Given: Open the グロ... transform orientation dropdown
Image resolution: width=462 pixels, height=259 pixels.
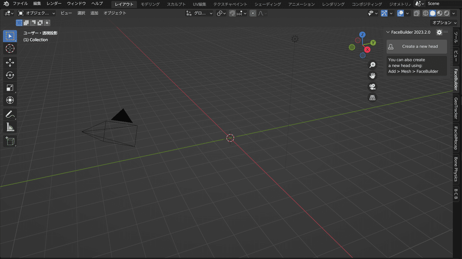Looking at the screenshot, I should pyautogui.click(x=199, y=13).
